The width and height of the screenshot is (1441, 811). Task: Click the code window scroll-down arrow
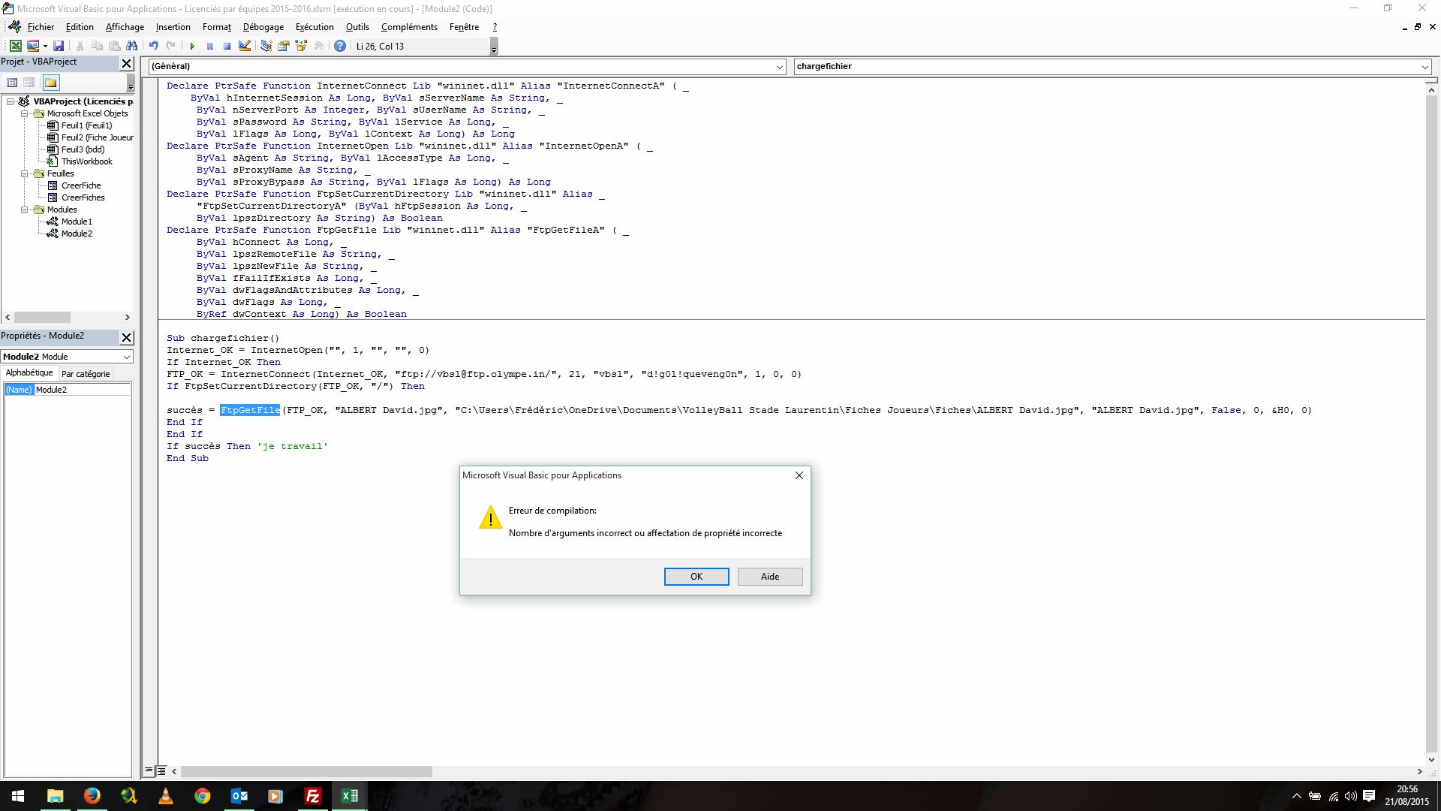[1431, 760]
